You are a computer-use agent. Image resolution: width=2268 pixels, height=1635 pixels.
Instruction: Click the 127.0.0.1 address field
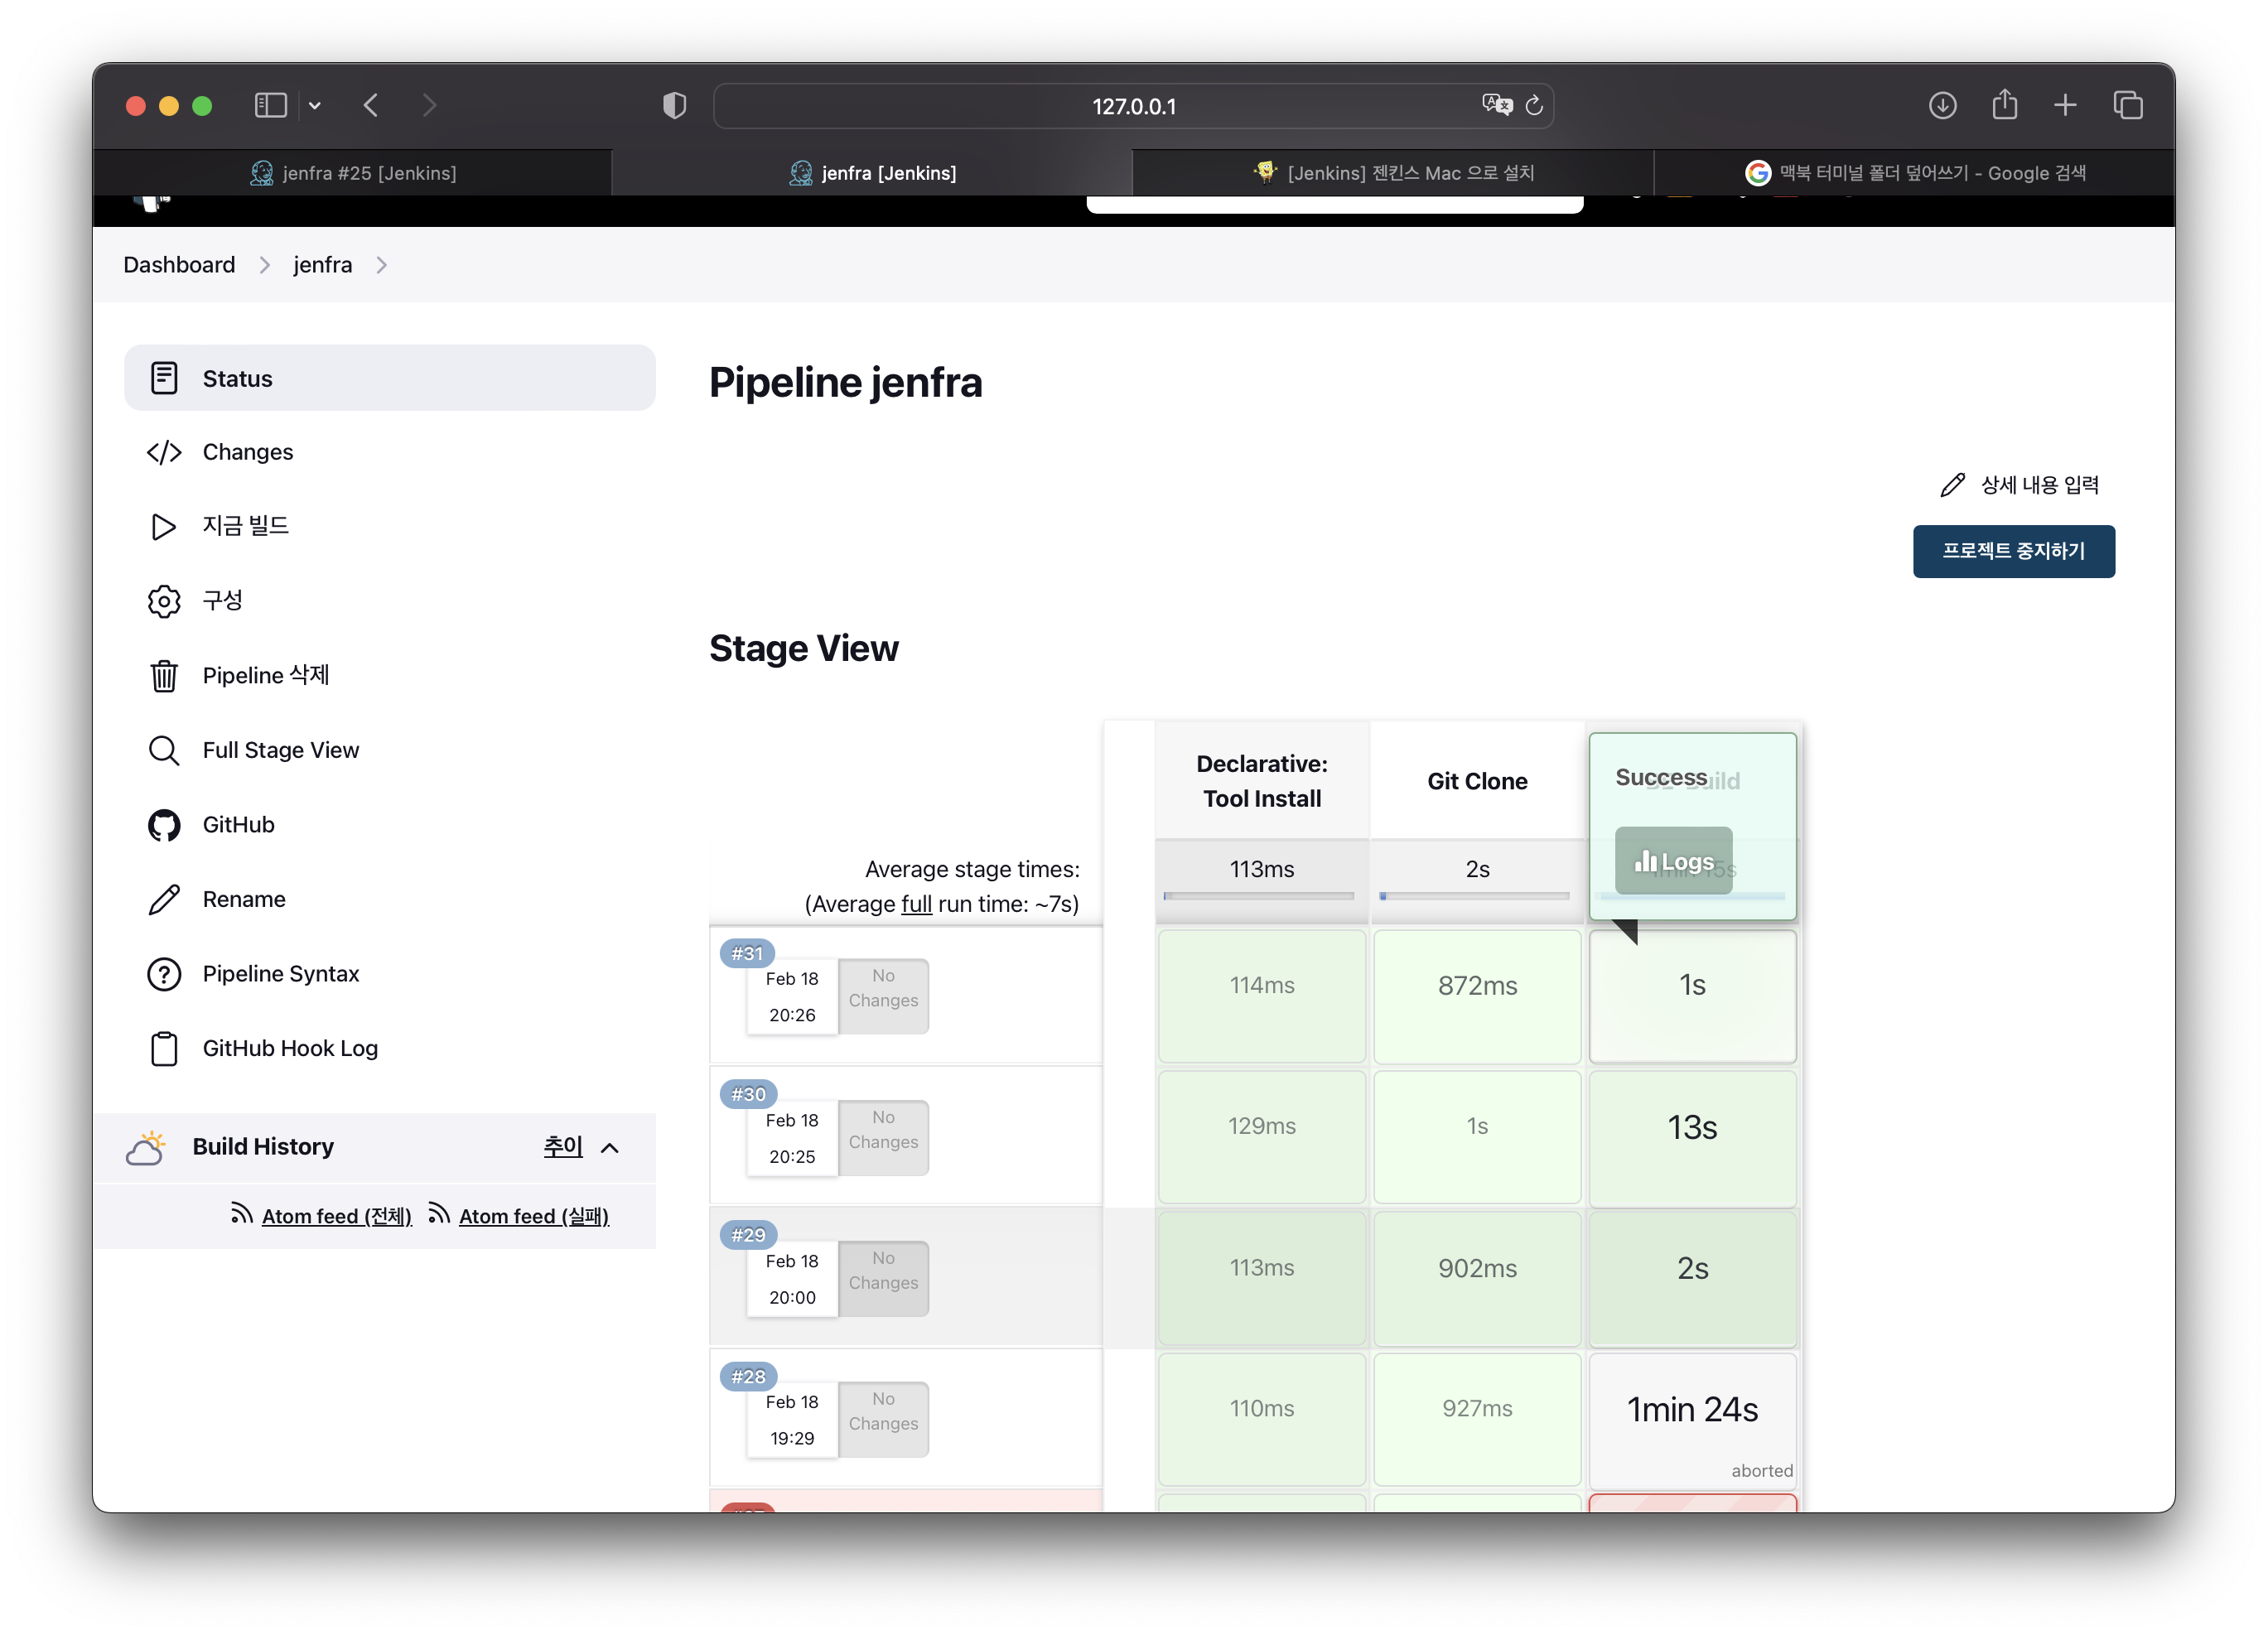1133,106
